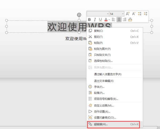160x129 pixels.
Task: Increase line spacing using mini toolbar icon
Action: click(140, 14)
